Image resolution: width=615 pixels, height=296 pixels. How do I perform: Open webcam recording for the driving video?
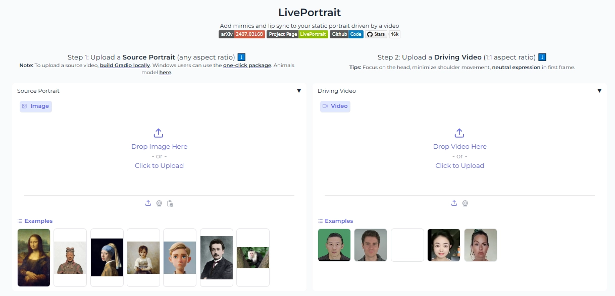[x=465, y=203]
